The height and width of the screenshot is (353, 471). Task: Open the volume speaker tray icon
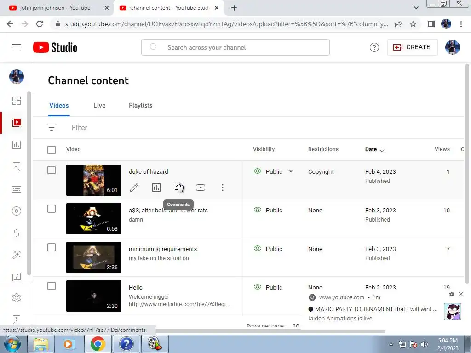click(425, 344)
